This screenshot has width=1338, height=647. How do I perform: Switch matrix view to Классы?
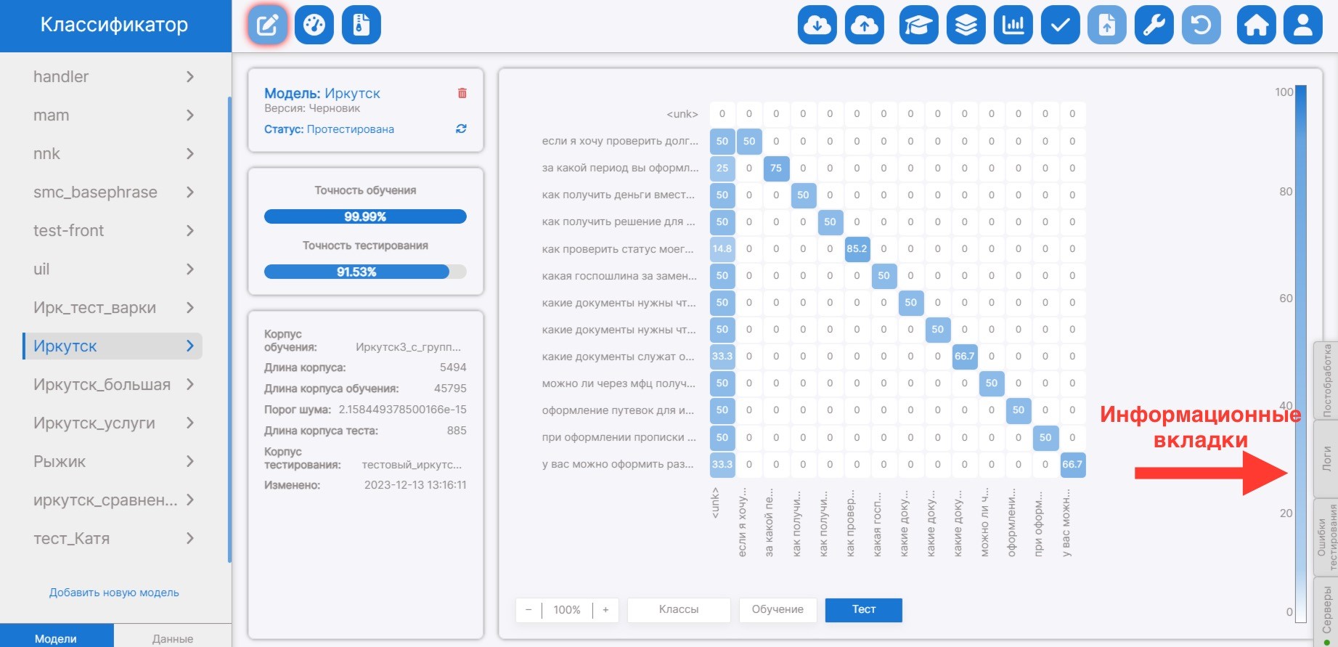(x=679, y=610)
